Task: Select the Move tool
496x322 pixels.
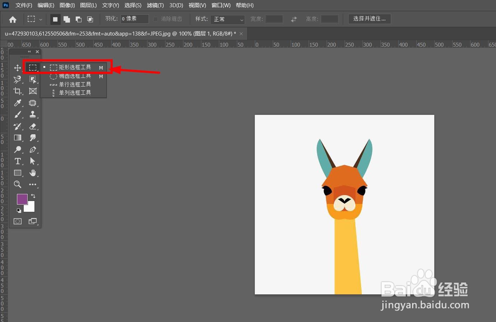Action: pyautogui.click(x=17, y=68)
